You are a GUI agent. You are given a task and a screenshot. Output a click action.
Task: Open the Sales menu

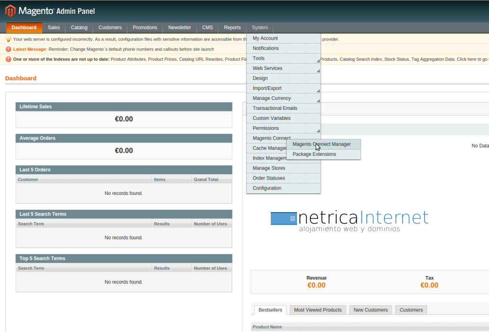pyautogui.click(x=54, y=28)
